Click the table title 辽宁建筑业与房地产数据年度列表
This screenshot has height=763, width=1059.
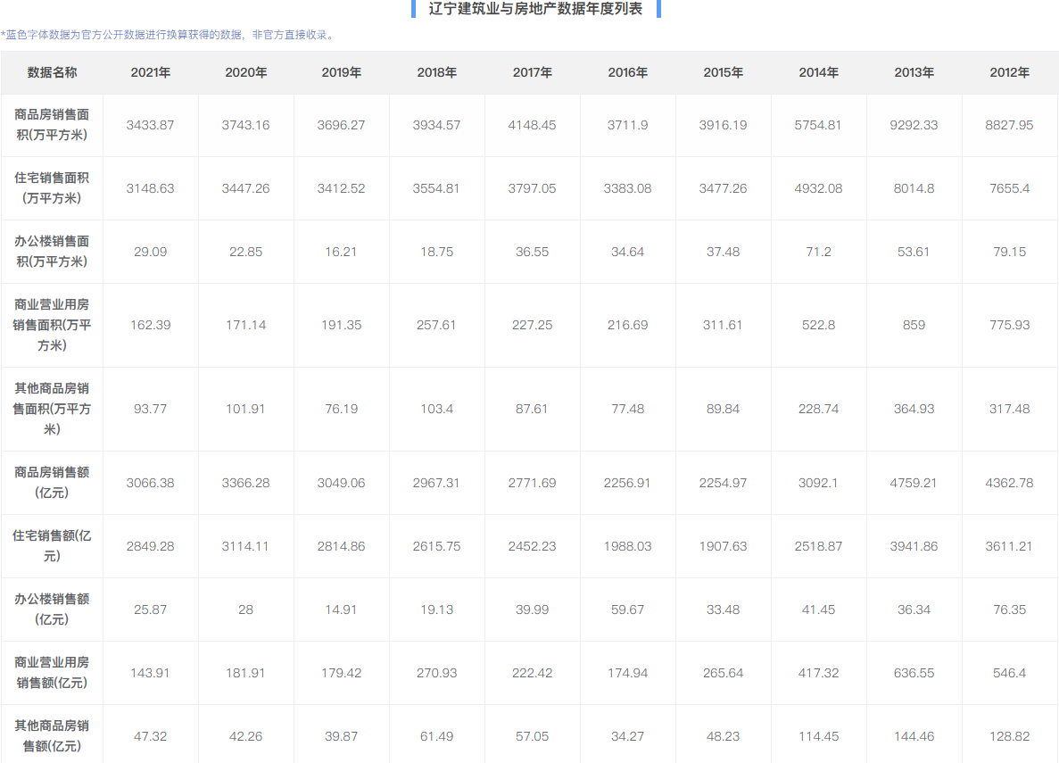tap(535, 9)
